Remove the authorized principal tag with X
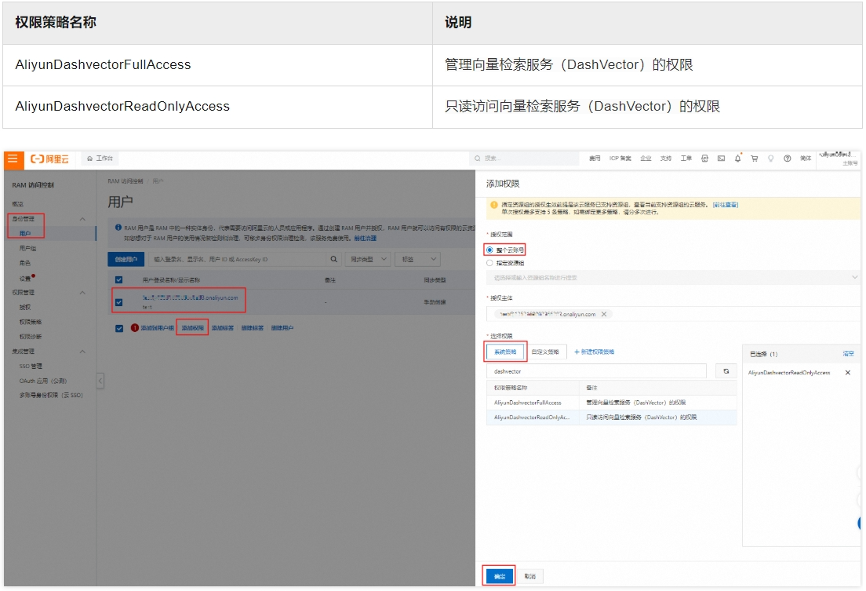 pyautogui.click(x=604, y=314)
